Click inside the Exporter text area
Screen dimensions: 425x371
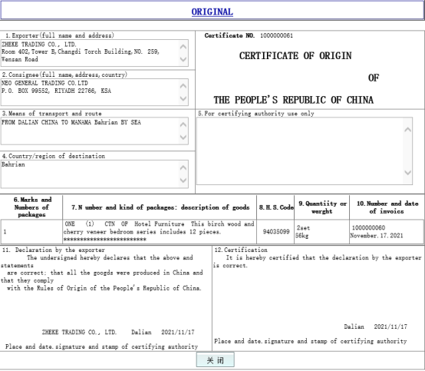click(94, 53)
